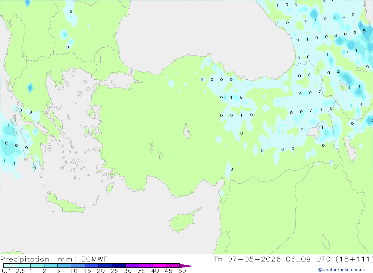Click the '(18+111)' forecast offset text
373x273 pixels.
[x=354, y=259]
